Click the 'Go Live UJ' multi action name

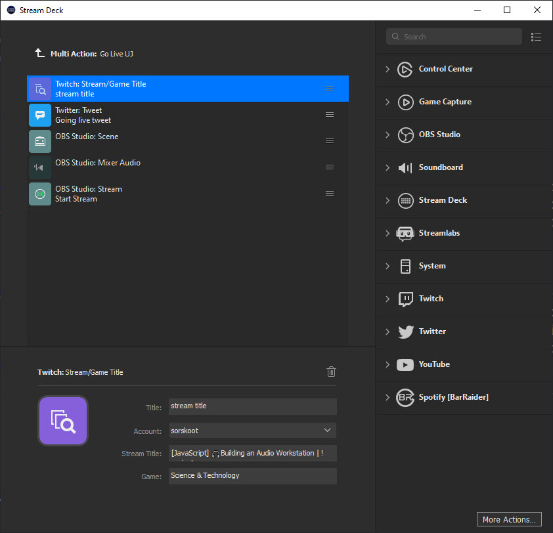pyautogui.click(x=116, y=54)
